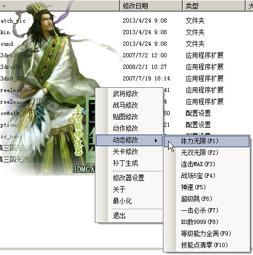Click 配置设置 type in the ption row
Image resolution: width=253 pixels, height=255 pixels.
[198, 125]
